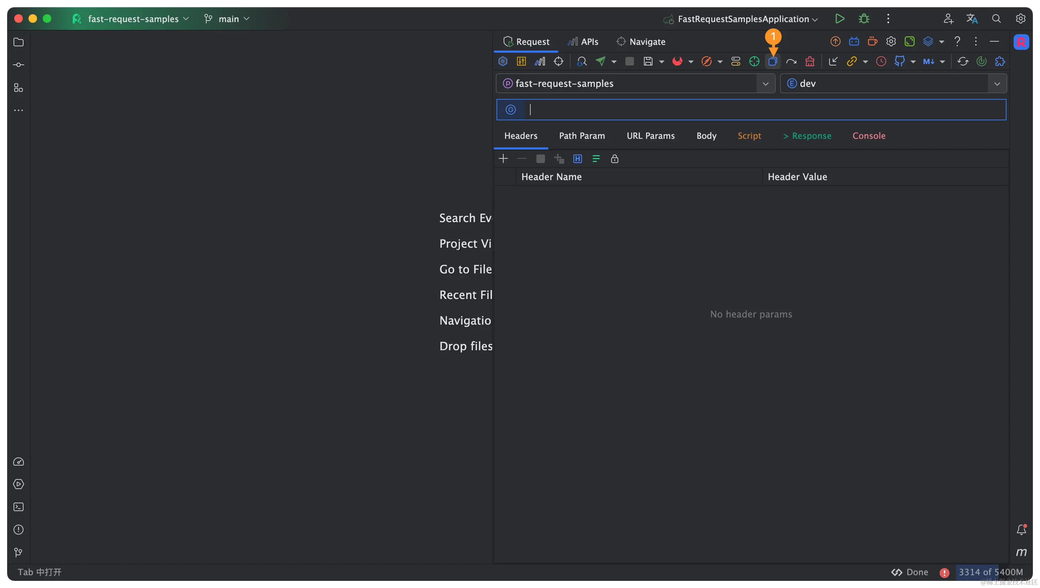This screenshot has width=1040, height=588.
Task: Click the crosshair locate icon in toolbar
Action: pos(558,61)
